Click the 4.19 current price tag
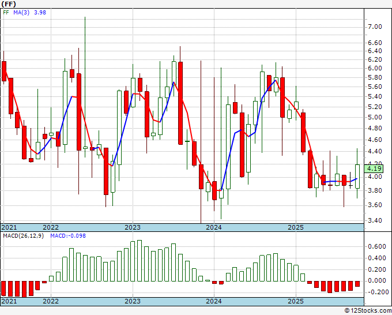 click(x=375, y=168)
